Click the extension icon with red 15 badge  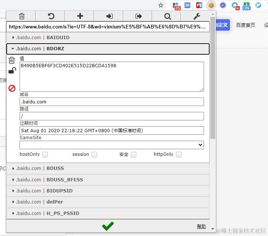(177, 6)
